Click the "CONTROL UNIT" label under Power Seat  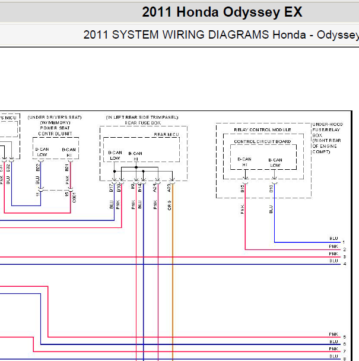point(55,134)
